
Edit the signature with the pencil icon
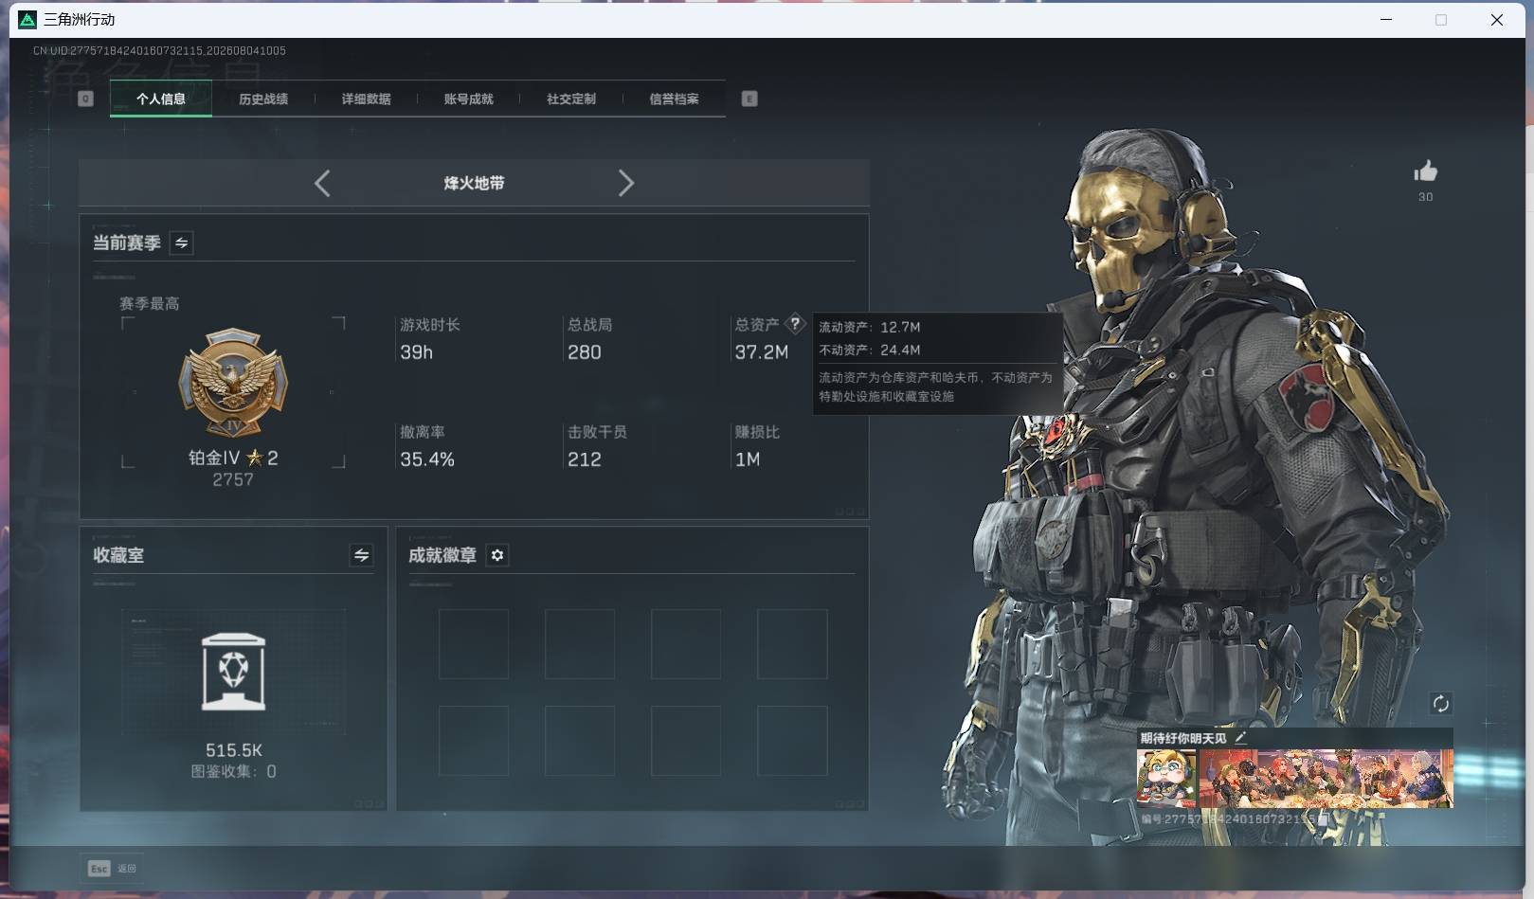tap(1240, 737)
